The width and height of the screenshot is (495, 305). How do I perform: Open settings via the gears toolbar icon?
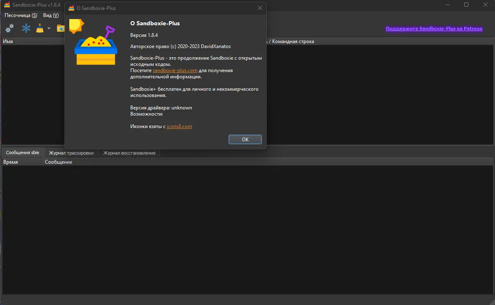click(10, 29)
